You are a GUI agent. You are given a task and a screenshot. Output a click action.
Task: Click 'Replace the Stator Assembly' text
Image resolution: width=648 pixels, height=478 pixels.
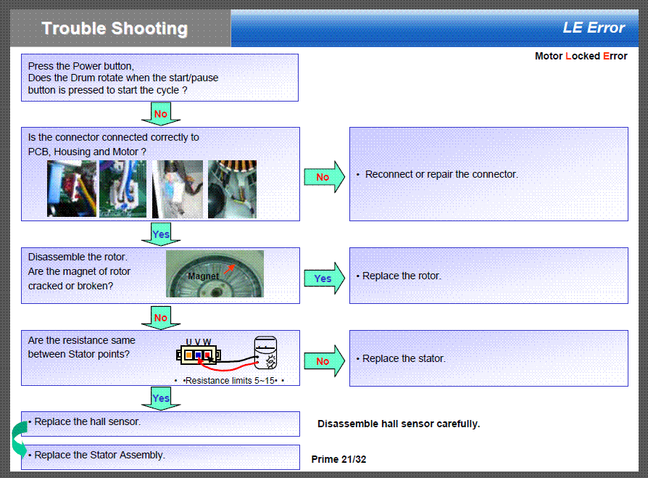click(99, 456)
